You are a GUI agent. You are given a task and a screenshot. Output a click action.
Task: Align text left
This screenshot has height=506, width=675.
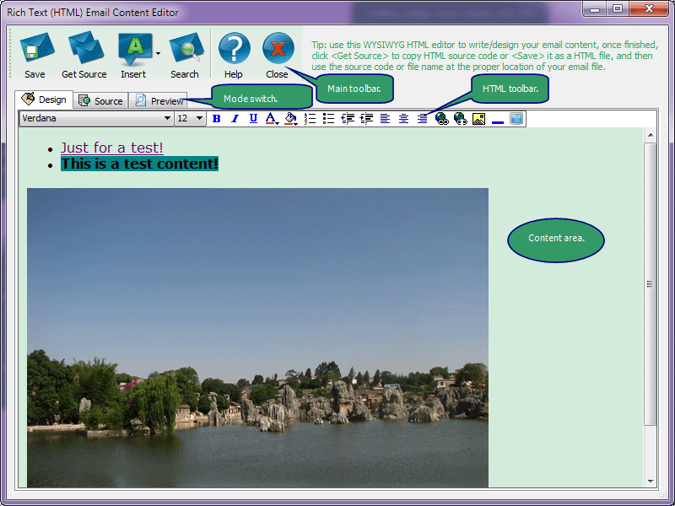(385, 119)
